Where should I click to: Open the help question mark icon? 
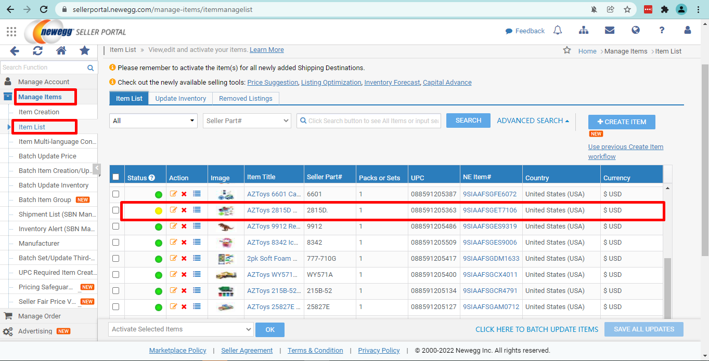(662, 31)
